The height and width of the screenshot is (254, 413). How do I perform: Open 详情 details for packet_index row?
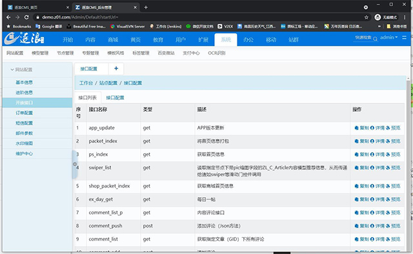coord(377,141)
